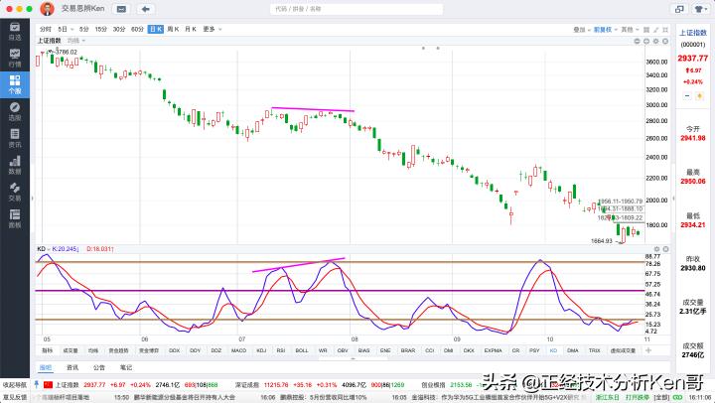Click the drawing pencil tool icon
Viewport: 715px width, 403px height.
656,29
